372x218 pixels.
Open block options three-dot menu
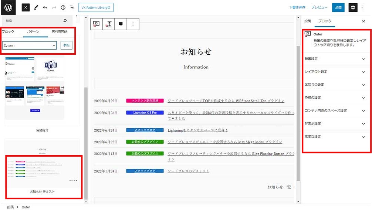[133, 24]
